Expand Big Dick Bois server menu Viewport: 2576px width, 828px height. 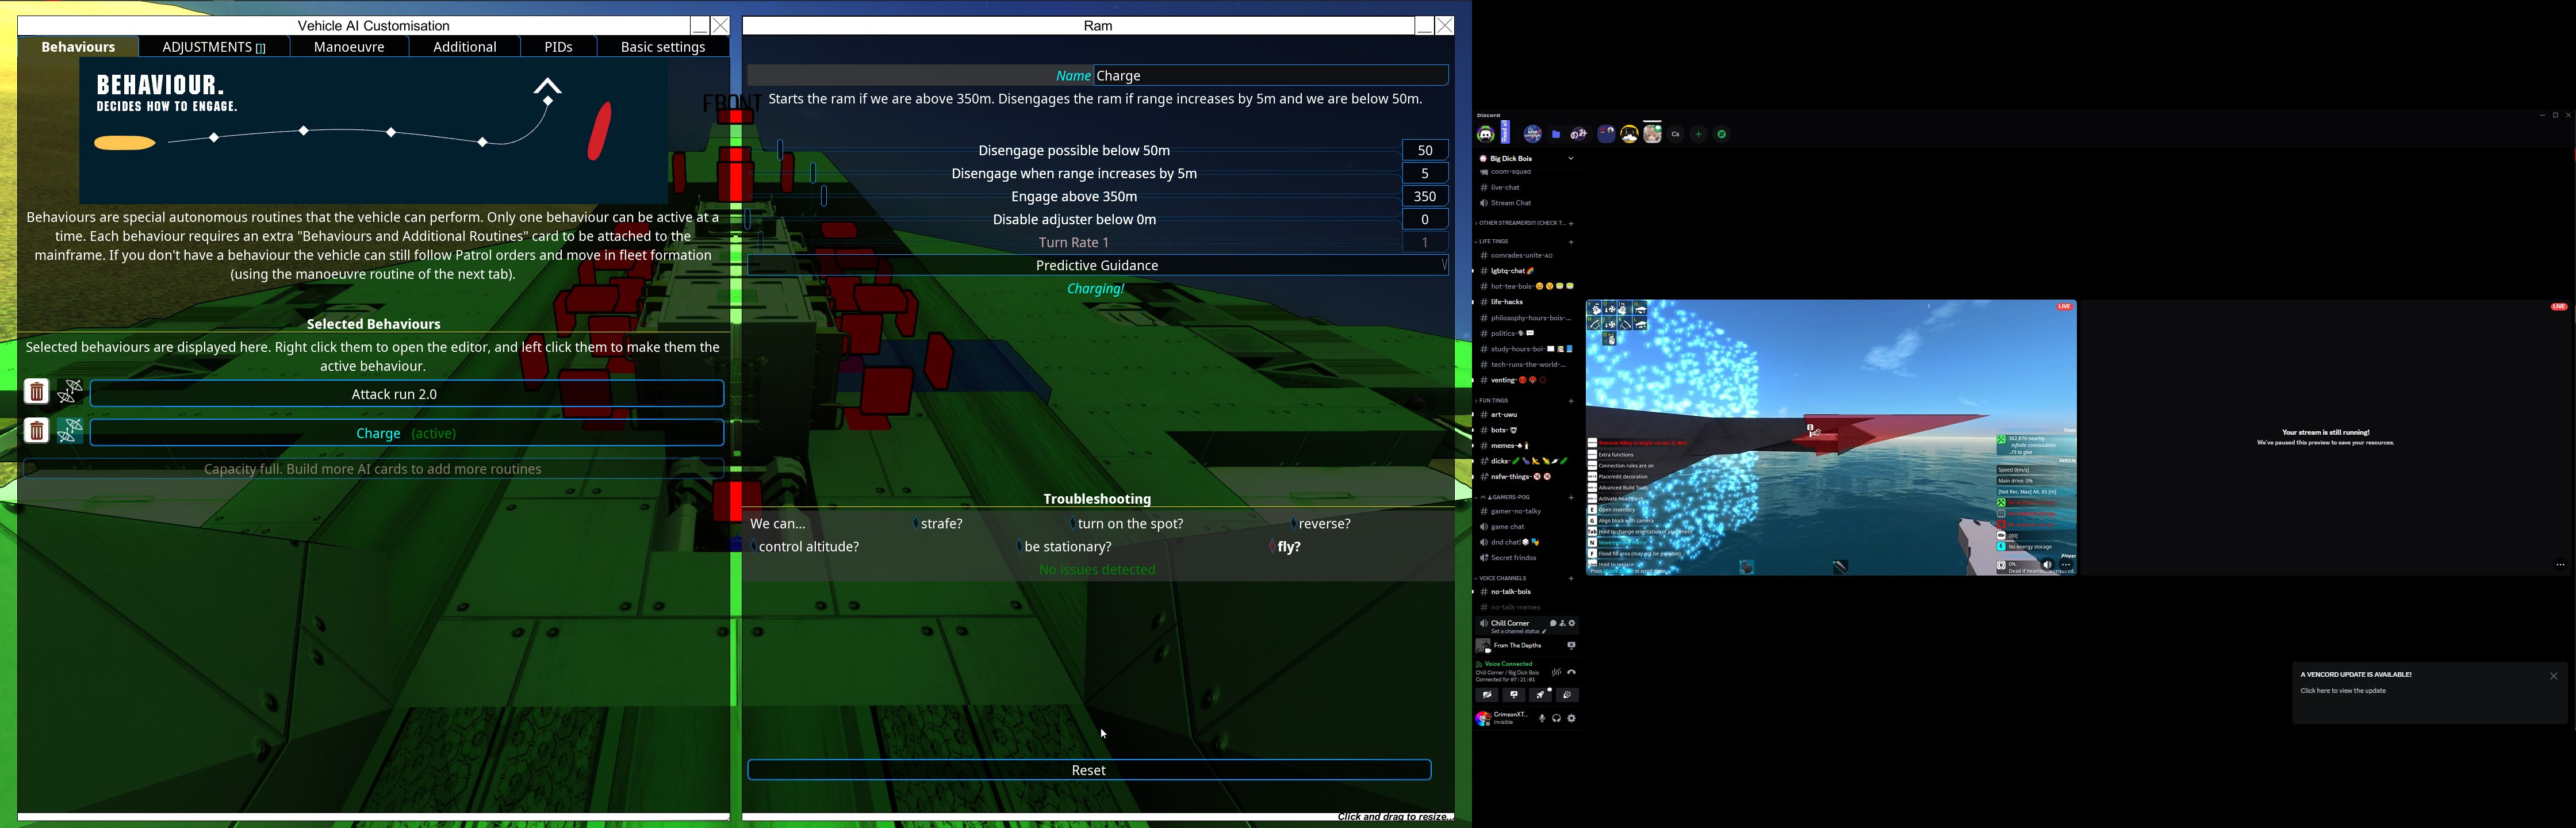pos(1571,158)
